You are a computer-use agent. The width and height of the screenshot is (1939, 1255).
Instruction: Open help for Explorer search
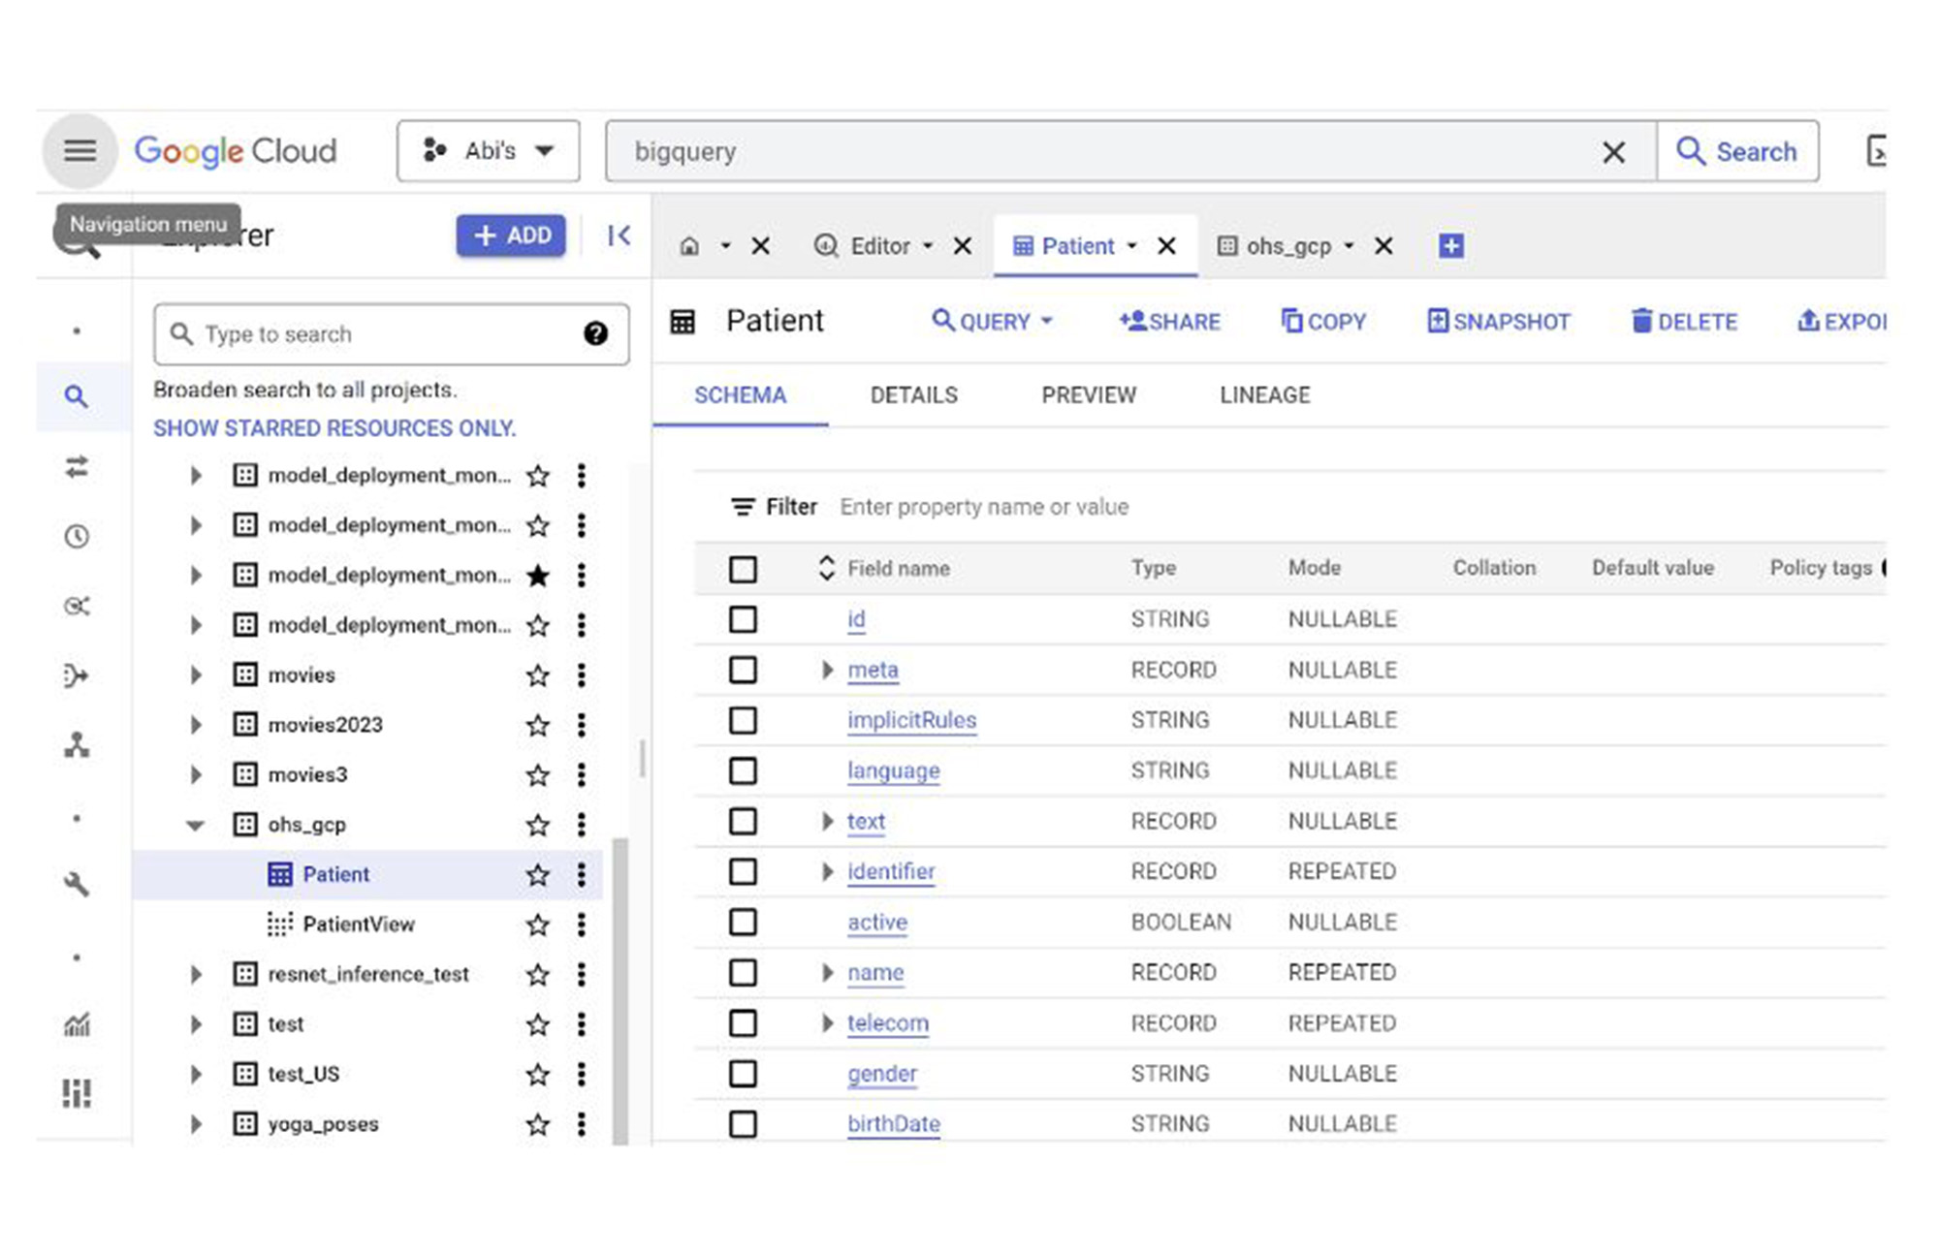coord(595,334)
